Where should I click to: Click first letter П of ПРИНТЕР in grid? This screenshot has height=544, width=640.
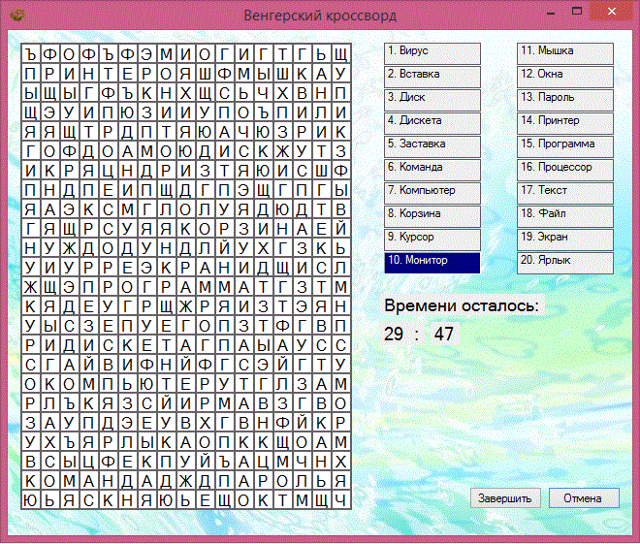click(31, 74)
